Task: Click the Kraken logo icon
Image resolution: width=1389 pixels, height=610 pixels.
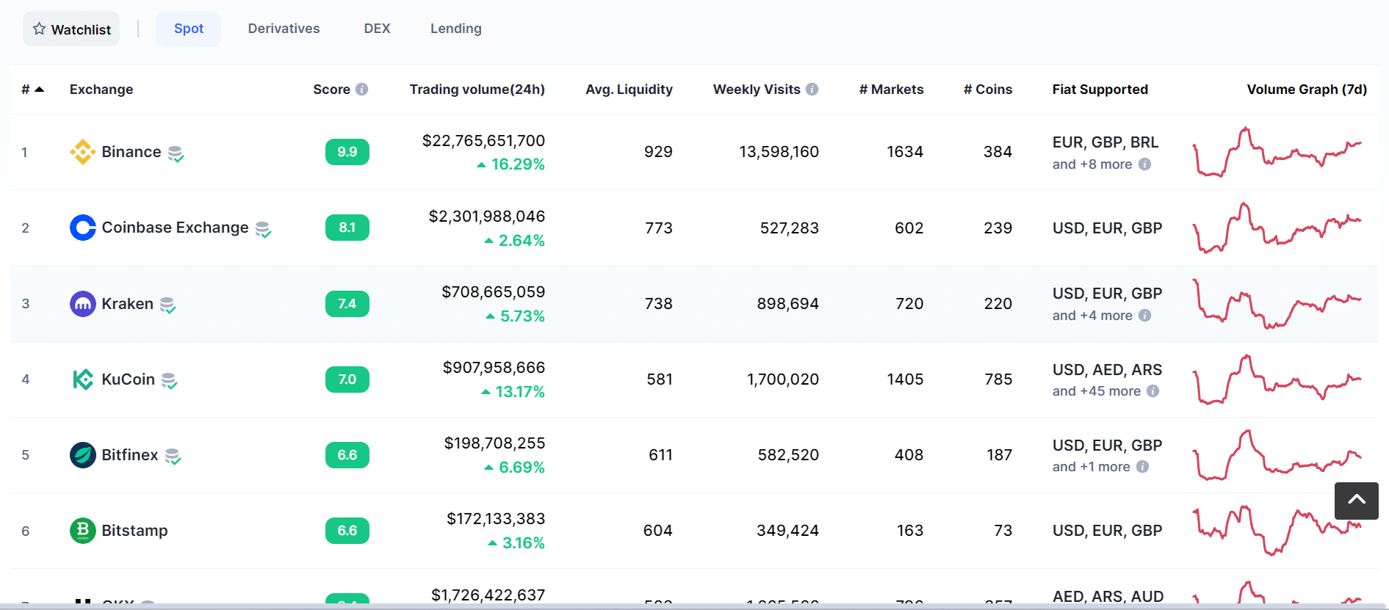Action: [x=82, y=304]
